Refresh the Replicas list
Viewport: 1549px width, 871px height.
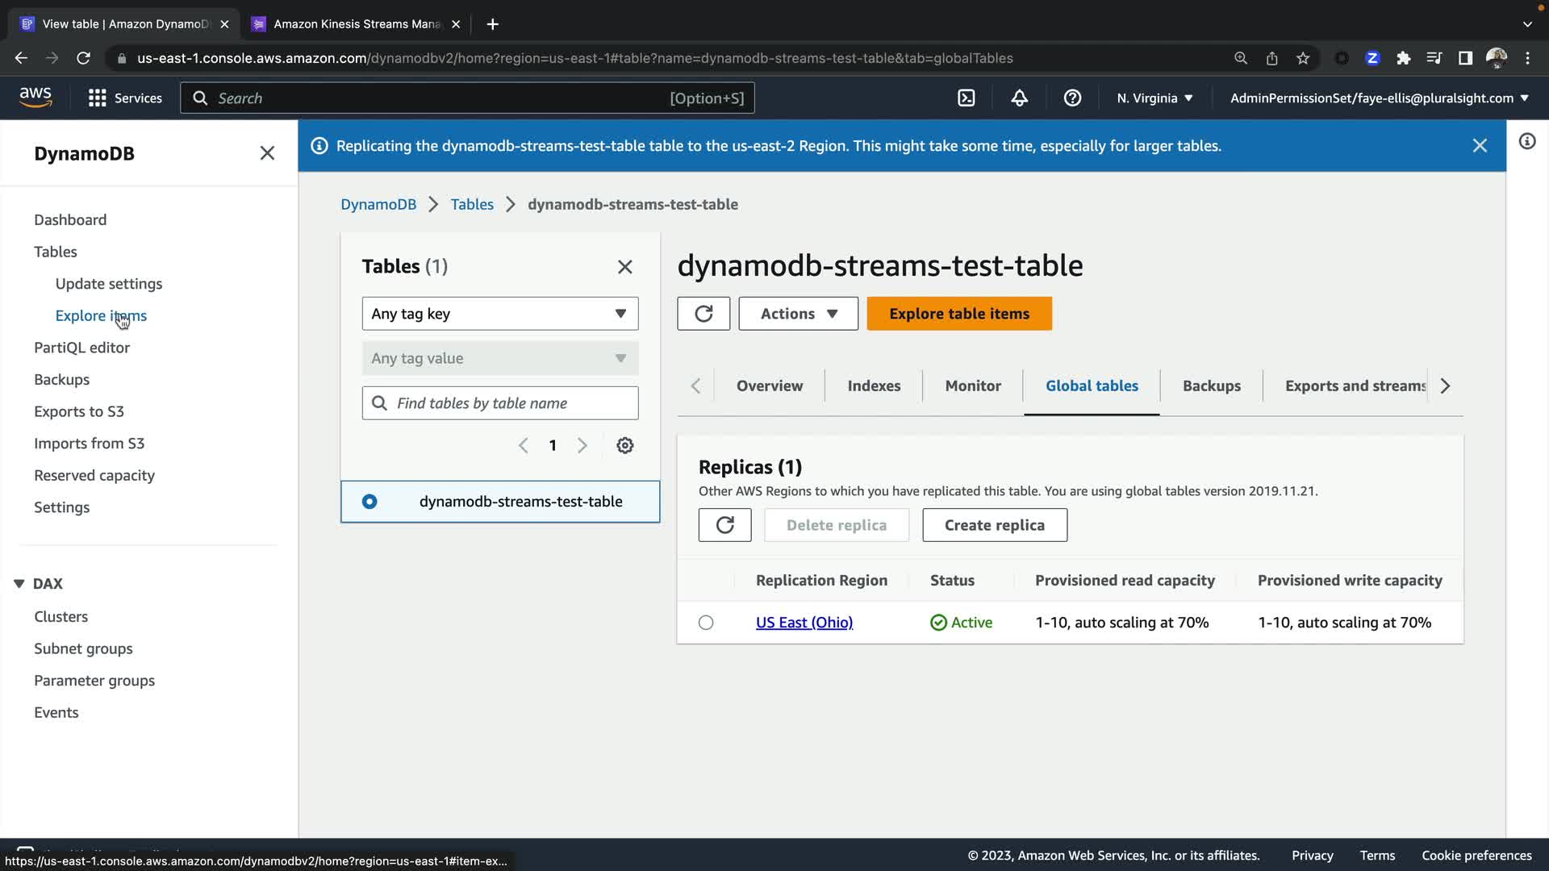[724, 525]
